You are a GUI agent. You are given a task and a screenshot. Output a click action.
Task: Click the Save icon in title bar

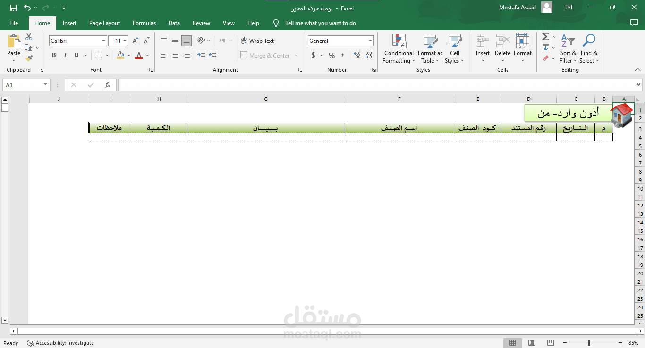point(13,8)
